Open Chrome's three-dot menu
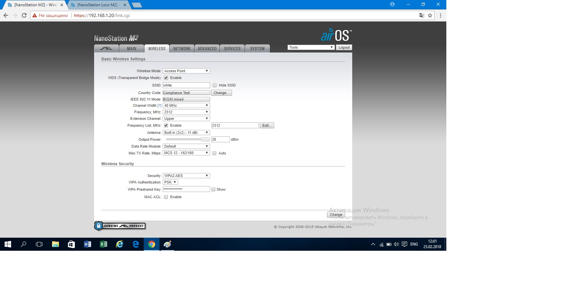Viewport: 562px width, 286px height. pos(440,15)
